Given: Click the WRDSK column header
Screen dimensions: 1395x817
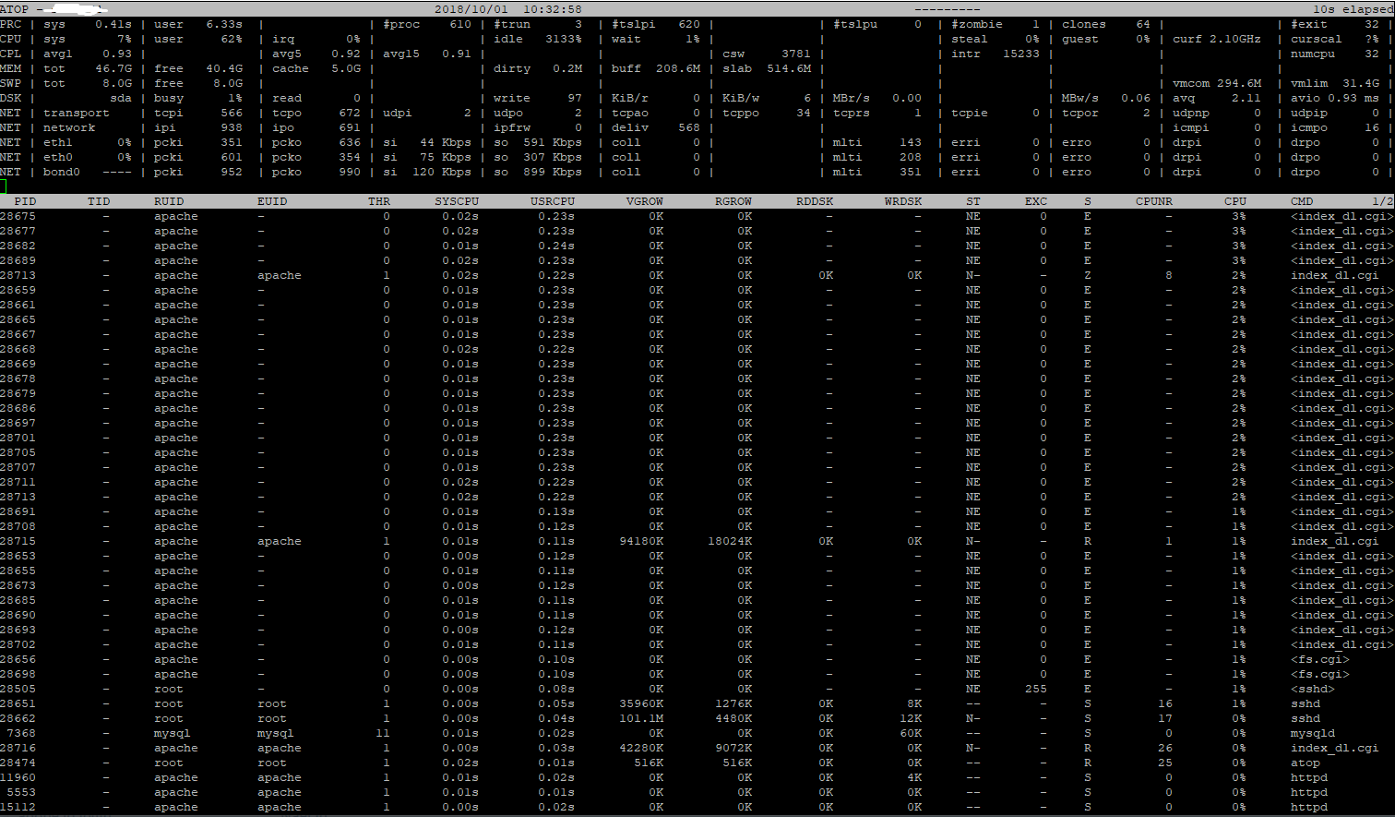Looking at the screenshot, I should 903,201.
